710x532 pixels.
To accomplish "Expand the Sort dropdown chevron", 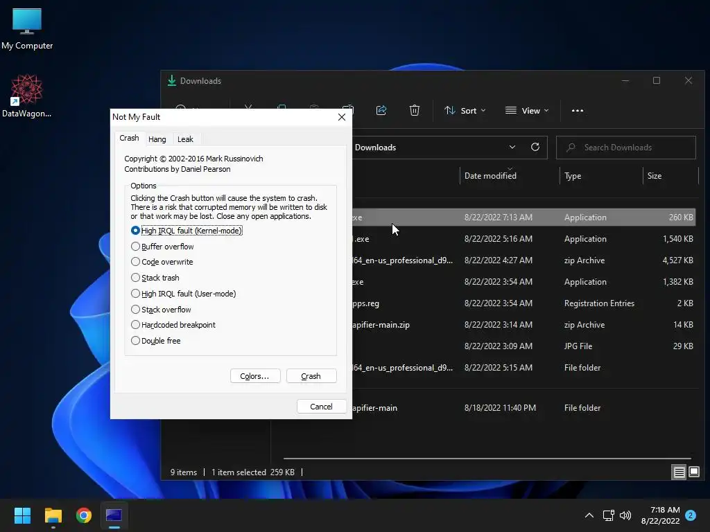I will point(483,110).
